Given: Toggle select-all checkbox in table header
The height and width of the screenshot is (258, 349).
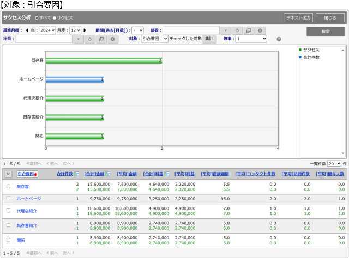Looking at the screenshot, I should click(9, 174).
